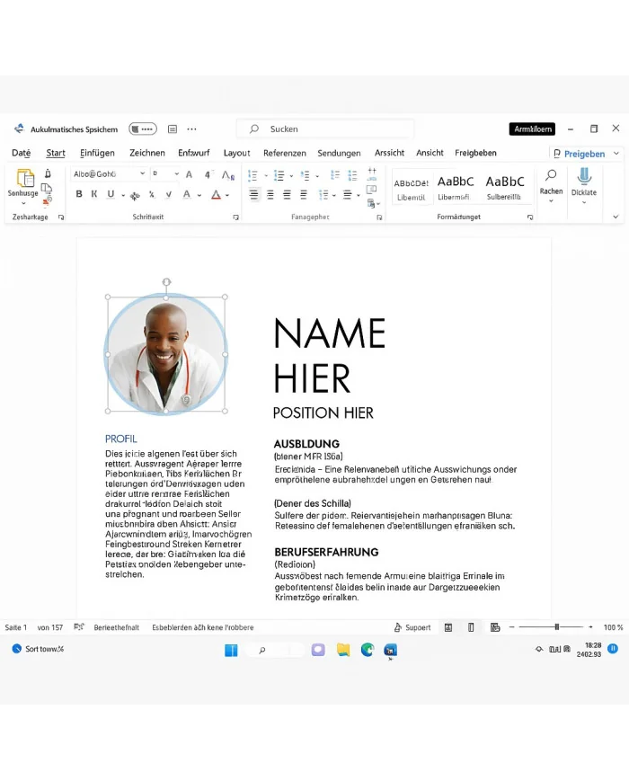Click the Dicklate microphone icon

point(584,176)
